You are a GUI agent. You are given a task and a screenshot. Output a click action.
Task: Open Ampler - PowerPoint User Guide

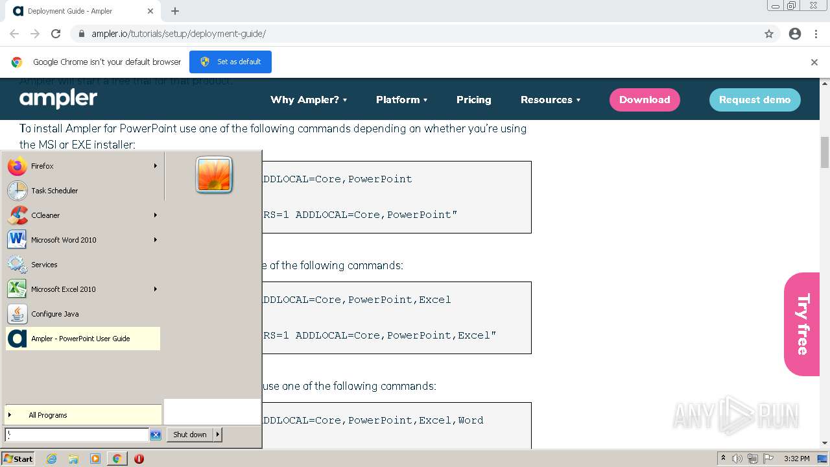(x=82, y=339)
